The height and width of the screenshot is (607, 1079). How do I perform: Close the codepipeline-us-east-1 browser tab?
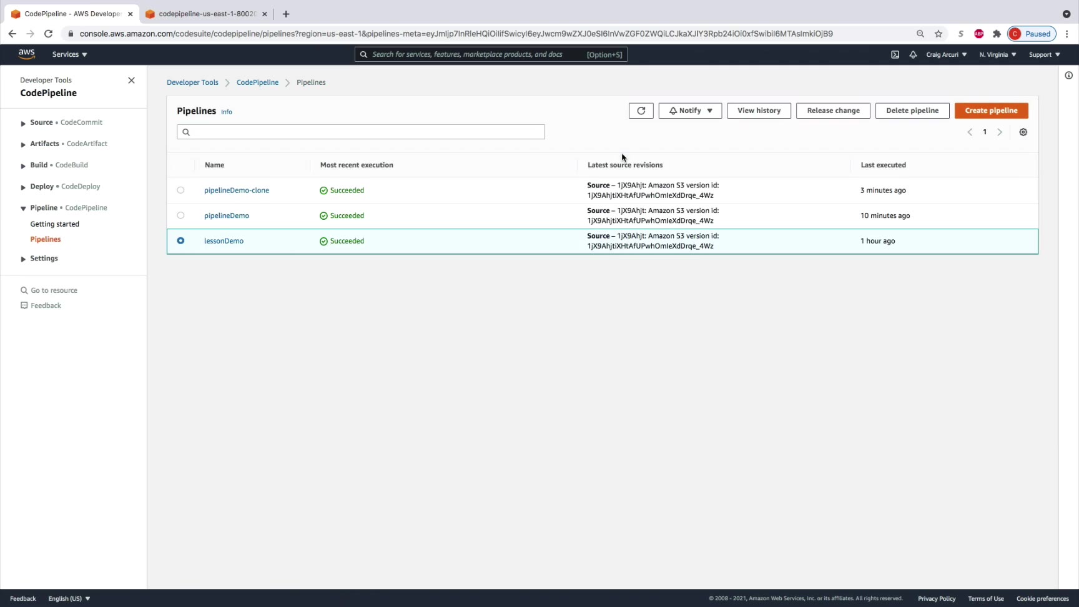coord(264,14)
